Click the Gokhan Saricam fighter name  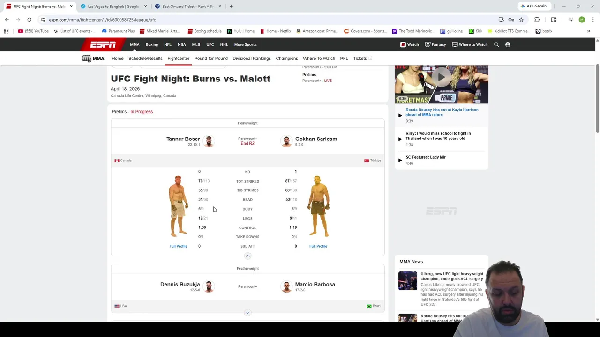[x=316, y=139]
